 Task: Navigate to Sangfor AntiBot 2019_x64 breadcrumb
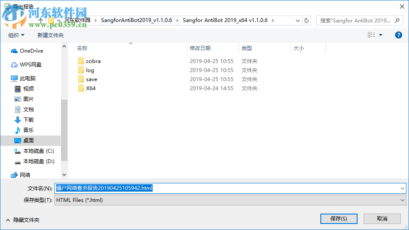(x=225, y=20)
